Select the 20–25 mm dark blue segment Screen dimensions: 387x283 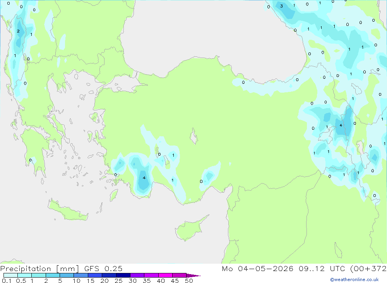[109, 275]
